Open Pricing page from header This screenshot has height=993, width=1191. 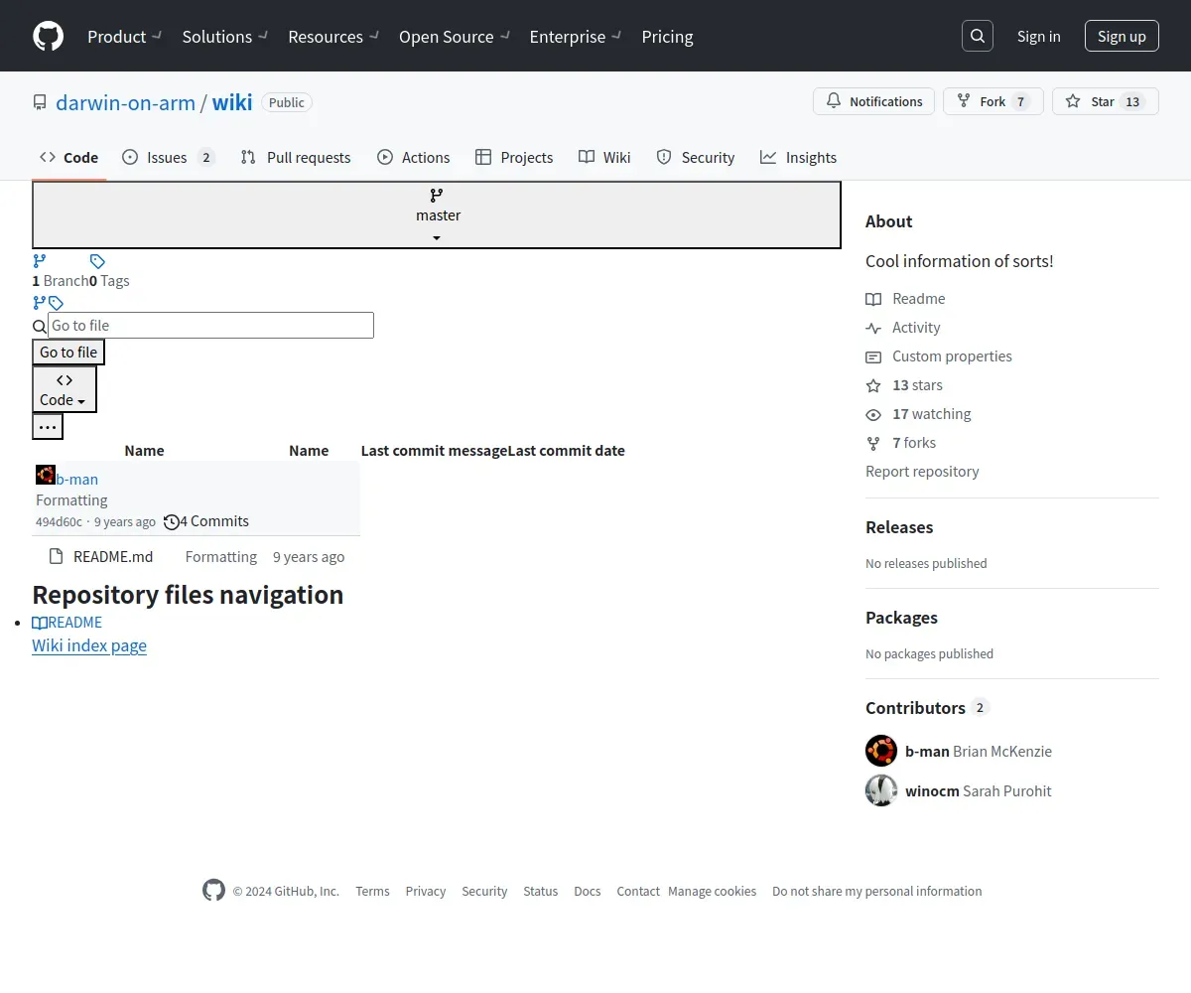click(667, 36)
